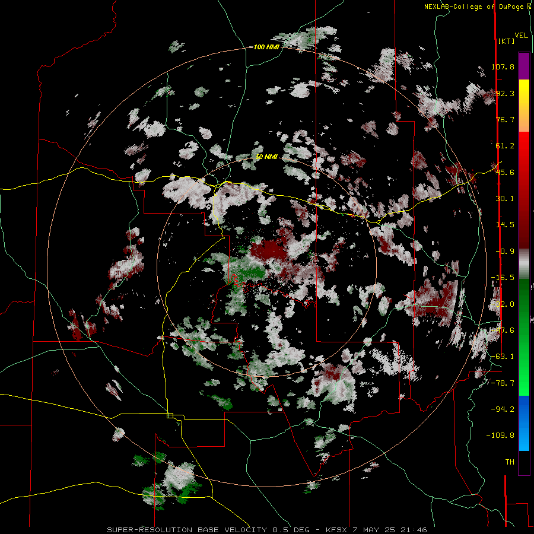Click the black TH segment of color bar

(x=524, y=462)
